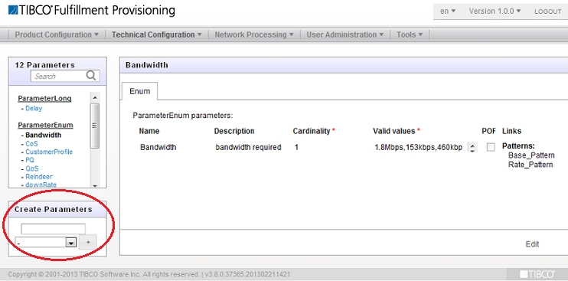
Task: Open the Technical Configuration menu
Action: point(156,34)
